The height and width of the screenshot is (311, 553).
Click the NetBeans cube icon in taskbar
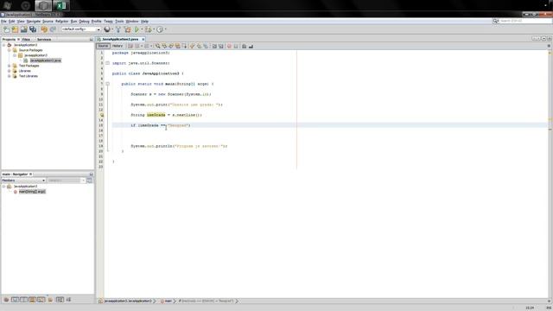[x=43, y=6]
